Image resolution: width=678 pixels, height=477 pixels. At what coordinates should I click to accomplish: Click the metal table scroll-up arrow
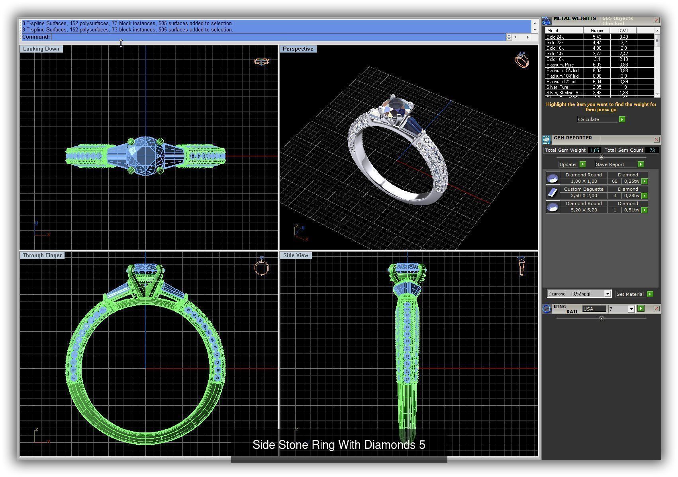coord(657,31)
